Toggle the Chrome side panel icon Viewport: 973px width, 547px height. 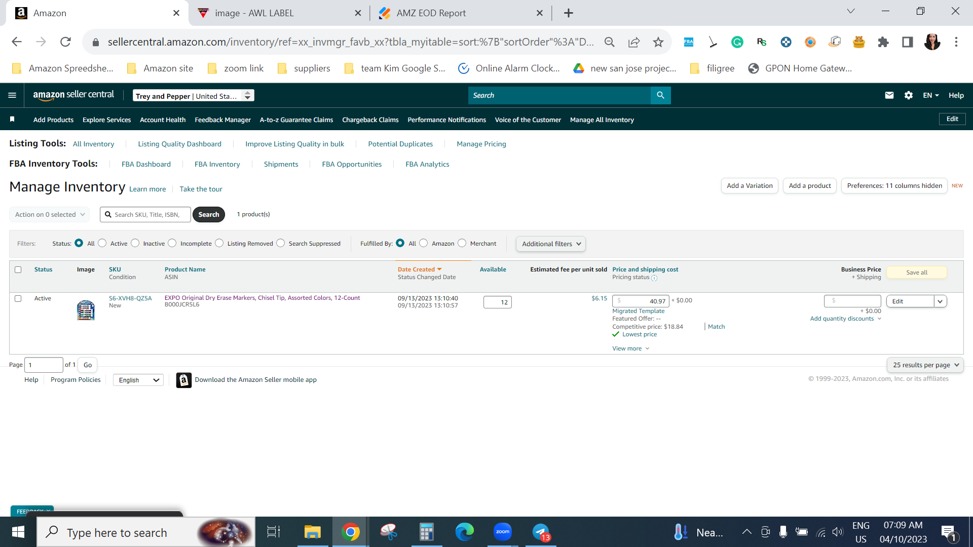pos(908,42)
